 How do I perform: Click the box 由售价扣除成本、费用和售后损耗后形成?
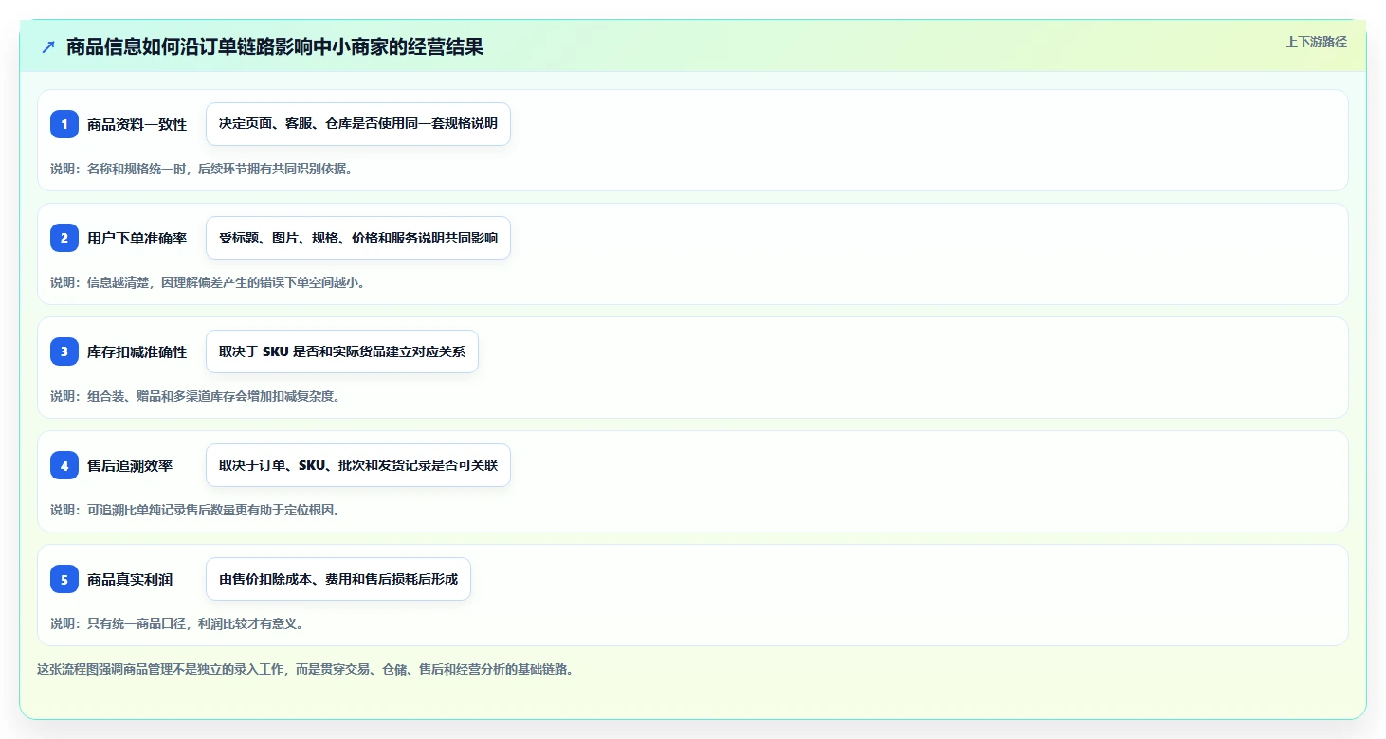pyautogui.click(x=338, y=579)
